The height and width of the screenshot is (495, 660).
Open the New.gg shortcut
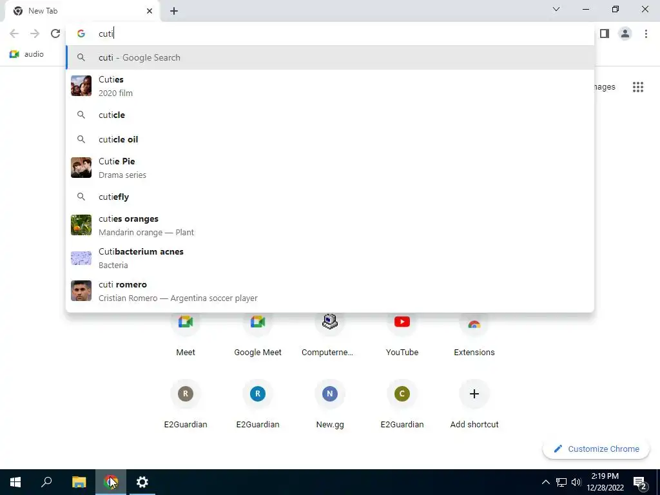click(x=330, y=405)
